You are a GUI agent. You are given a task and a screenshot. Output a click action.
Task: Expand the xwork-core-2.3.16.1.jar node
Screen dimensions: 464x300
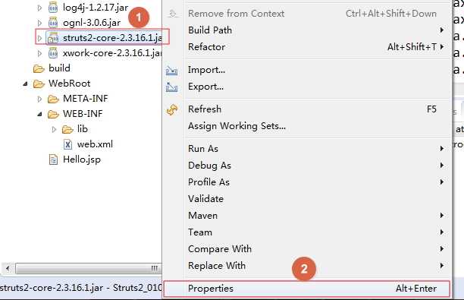39,53
